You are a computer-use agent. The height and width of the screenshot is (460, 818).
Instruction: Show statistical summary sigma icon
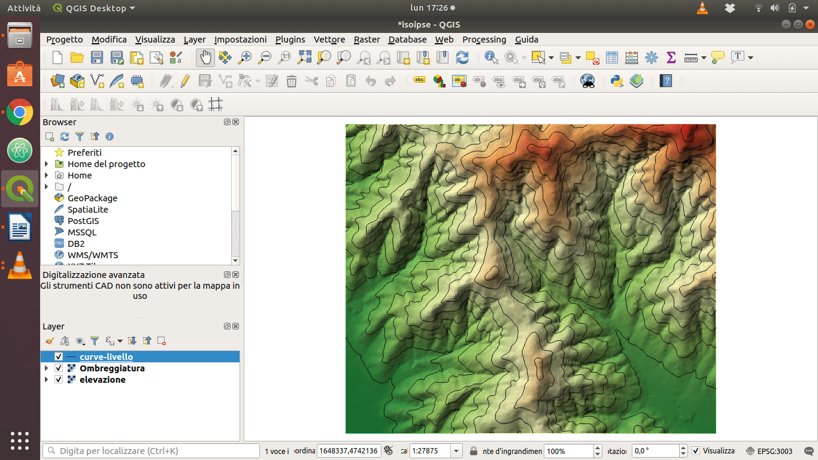(x=671, y=57)
